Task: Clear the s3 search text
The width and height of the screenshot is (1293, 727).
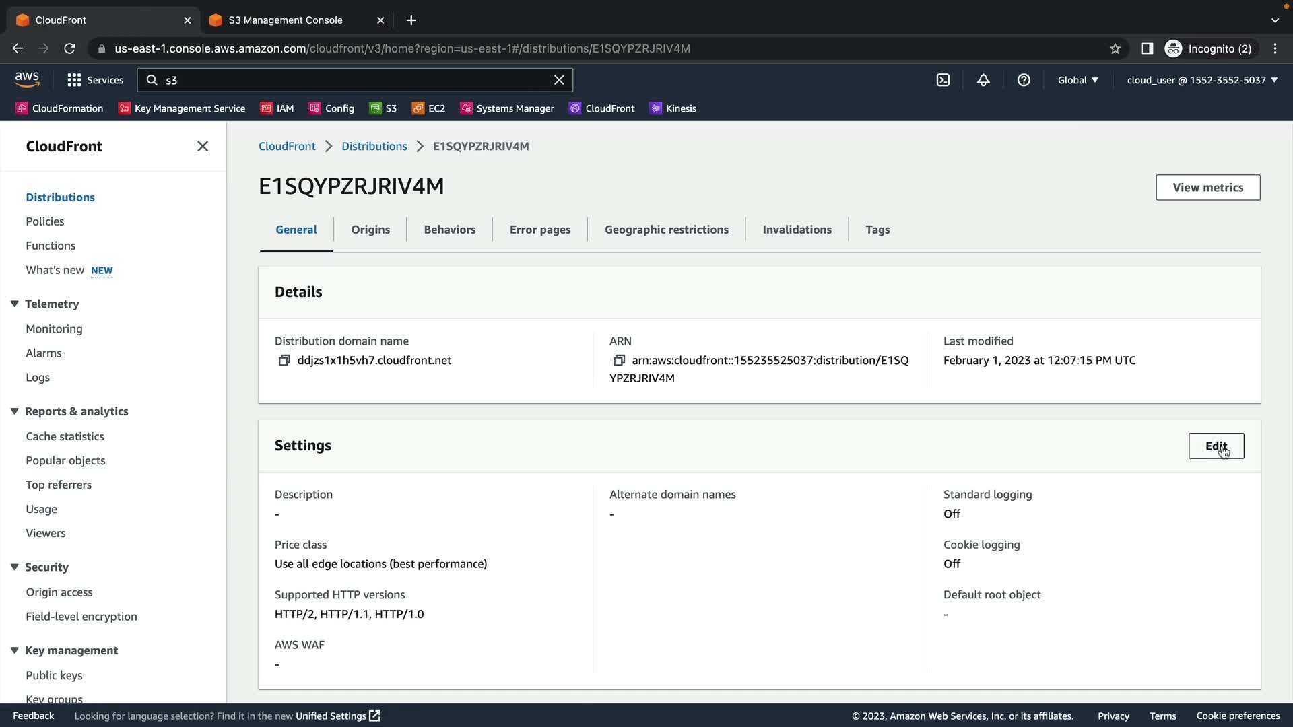Action: (x=559, y=80)
